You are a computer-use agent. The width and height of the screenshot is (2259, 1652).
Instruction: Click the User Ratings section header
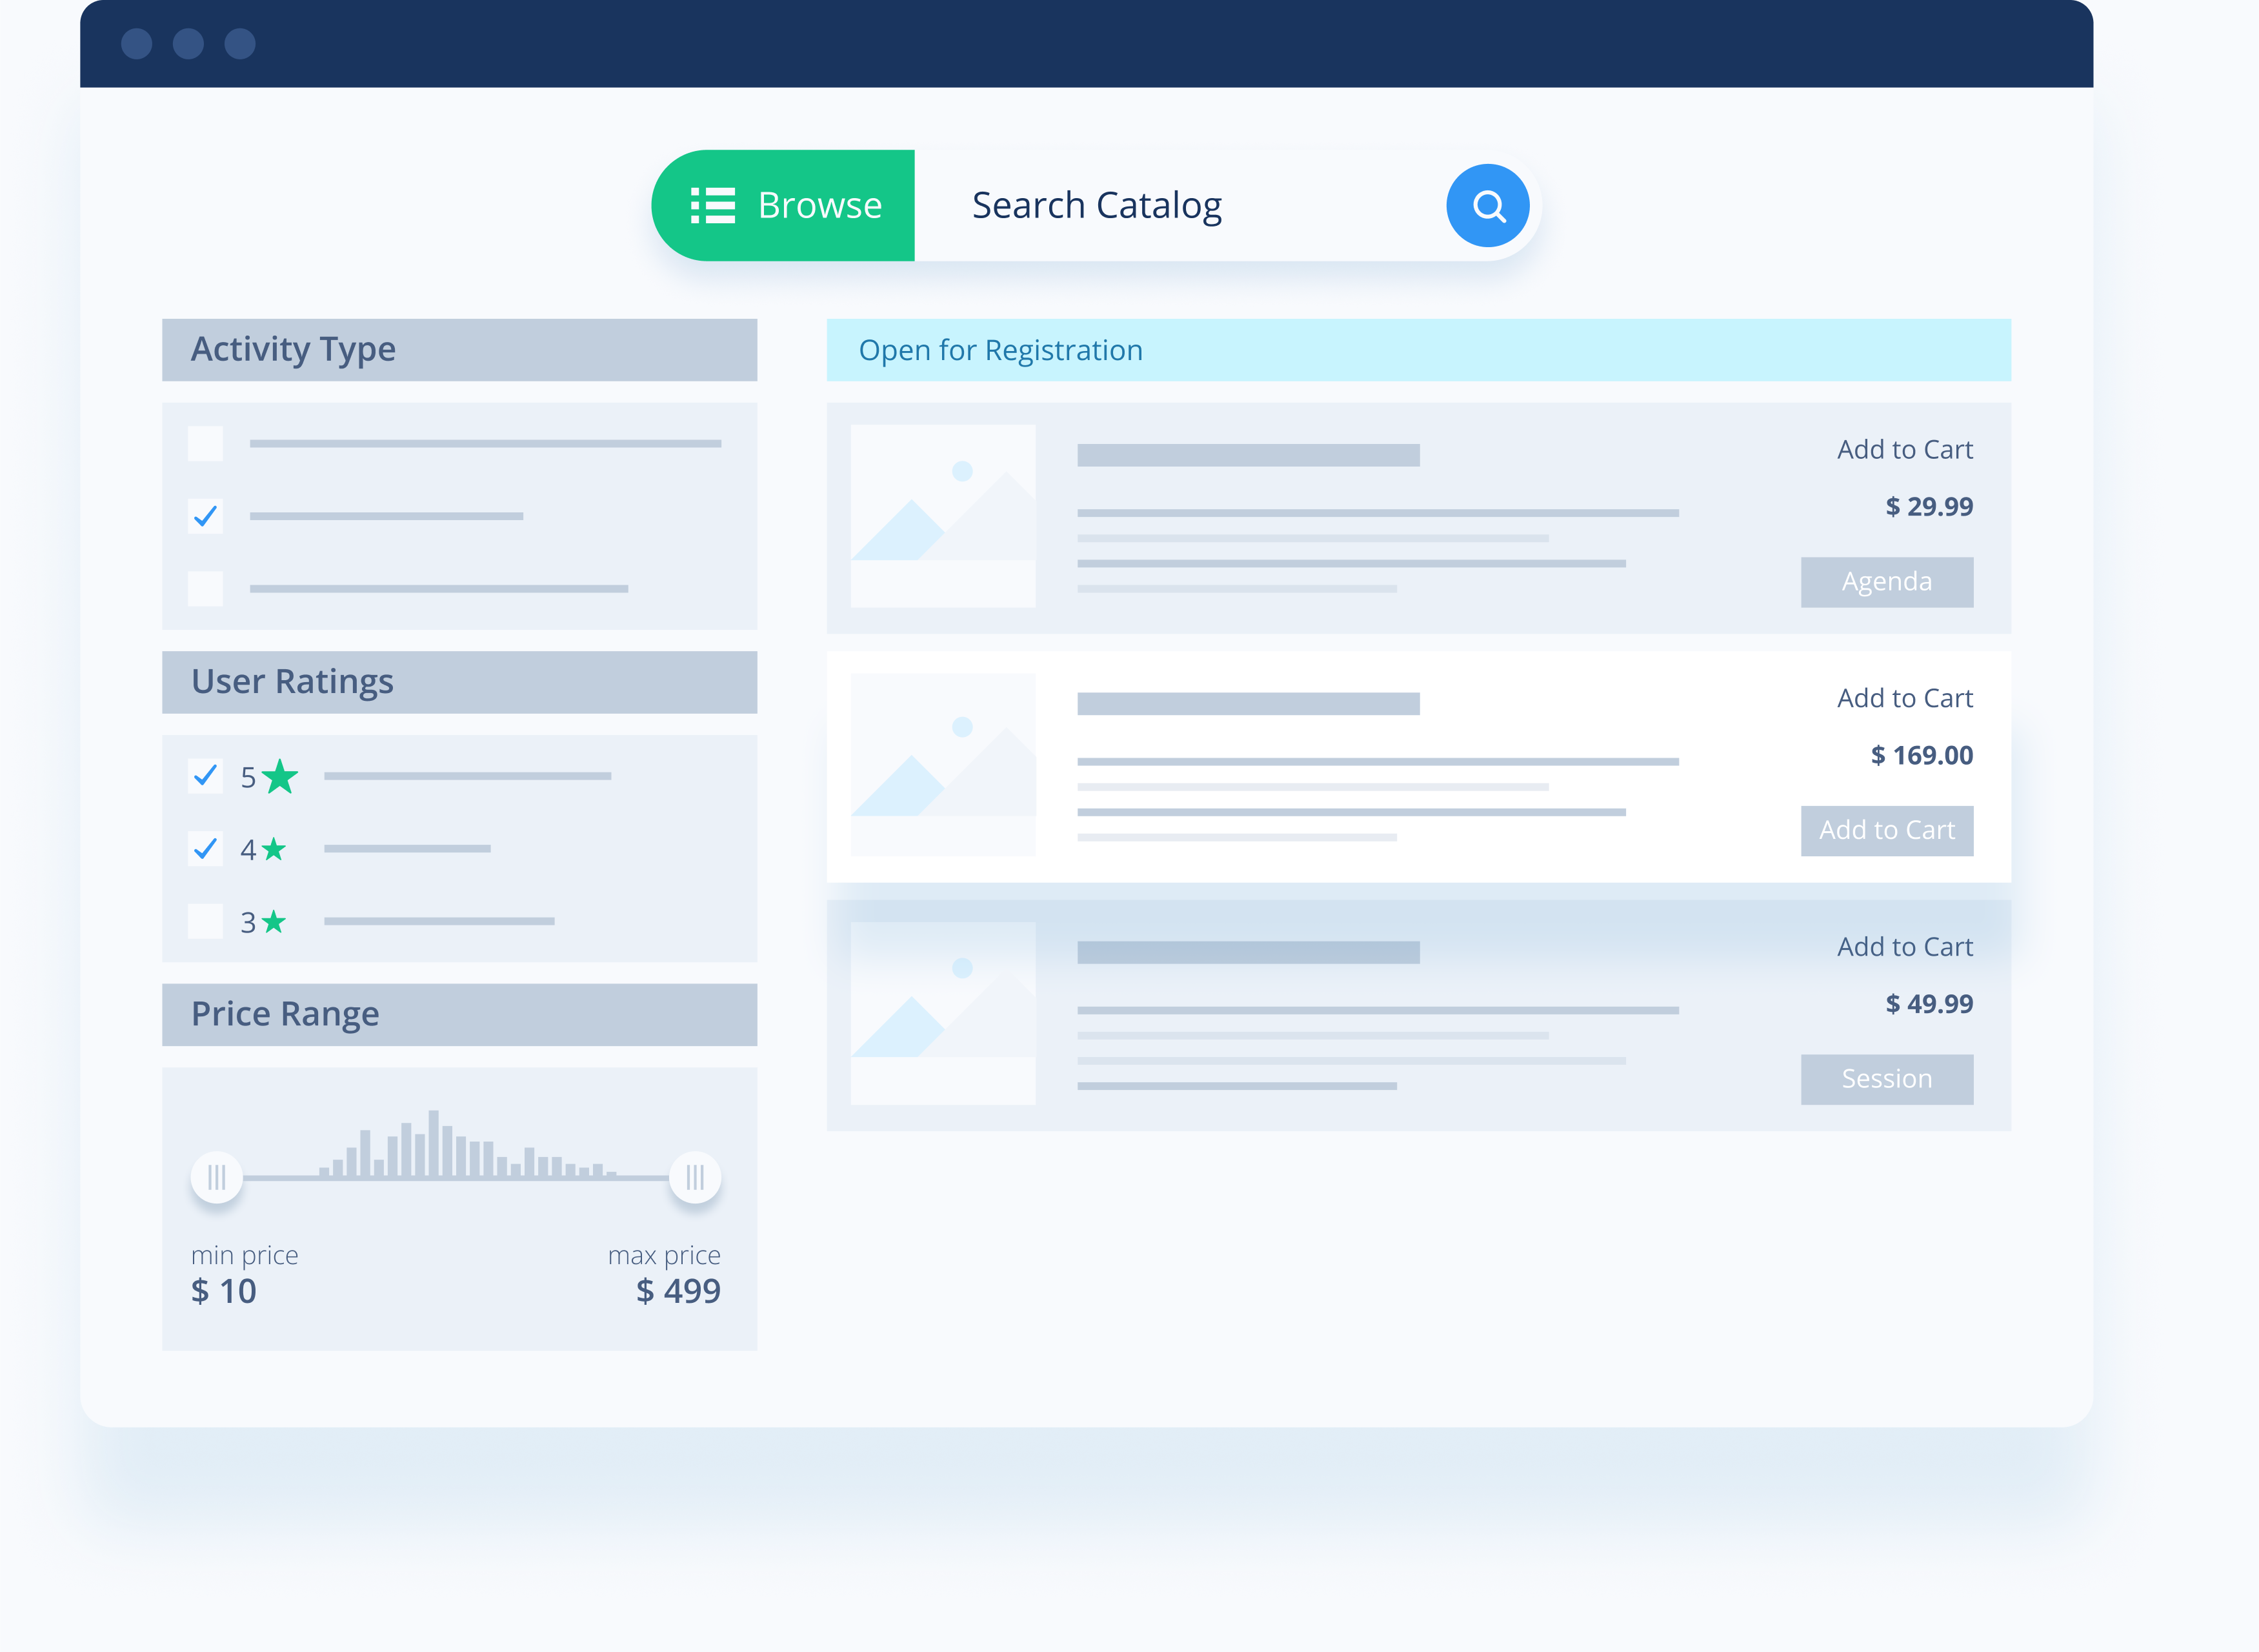pyautogui.click(x=459, y=682)
